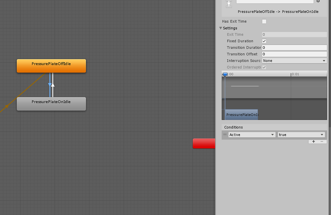The width and height of the screenshot is (331, 215).
Task: Click the blue timeline playhead marker
Action: pyautogui.click(x=225, y=74)
